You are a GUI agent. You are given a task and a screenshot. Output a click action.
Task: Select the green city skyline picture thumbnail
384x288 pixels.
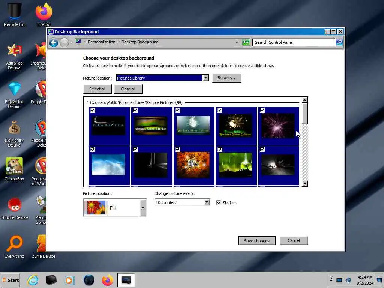(x=235, y=165)
